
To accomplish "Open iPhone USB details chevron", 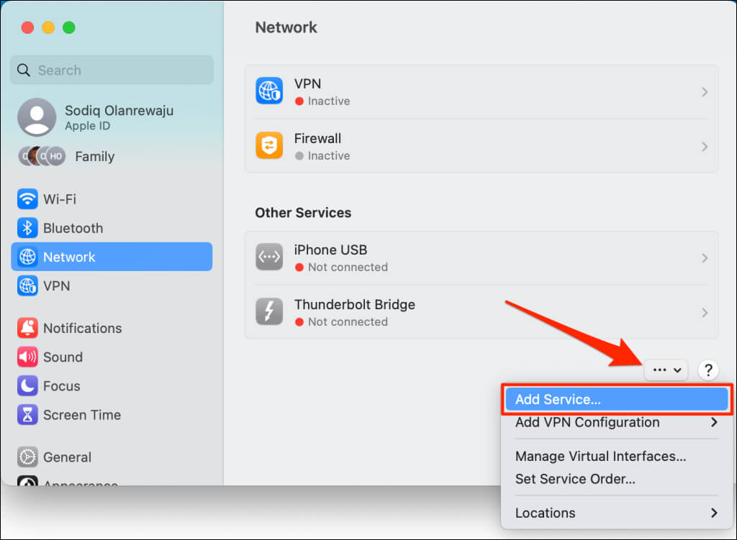I will [704, 258].
